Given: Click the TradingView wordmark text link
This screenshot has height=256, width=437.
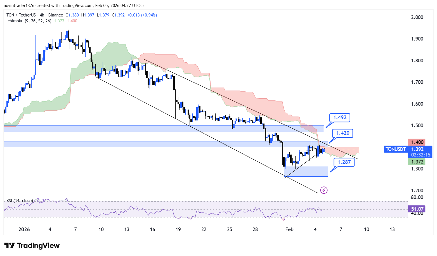Looking at the screenshot, I should [38, 246].
